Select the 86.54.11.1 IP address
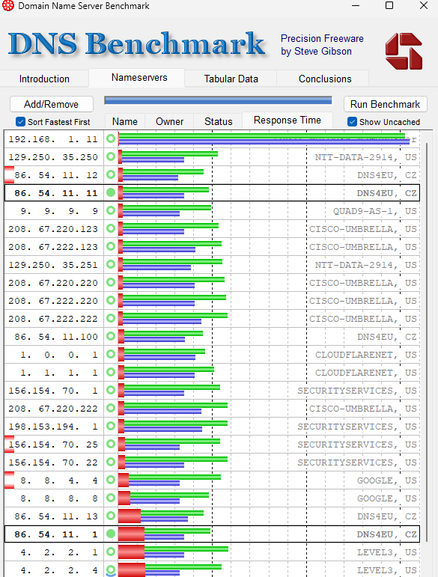The width and height of the screenshot is (438, 577). point(56,534)
